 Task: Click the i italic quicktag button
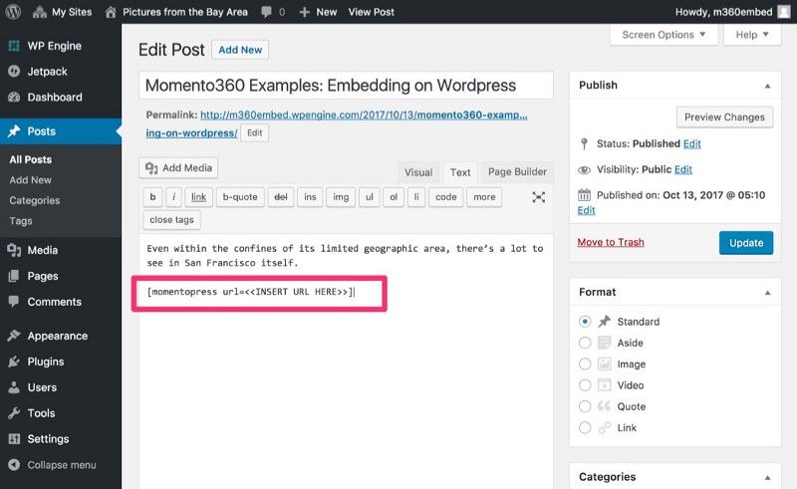[173, 197]
